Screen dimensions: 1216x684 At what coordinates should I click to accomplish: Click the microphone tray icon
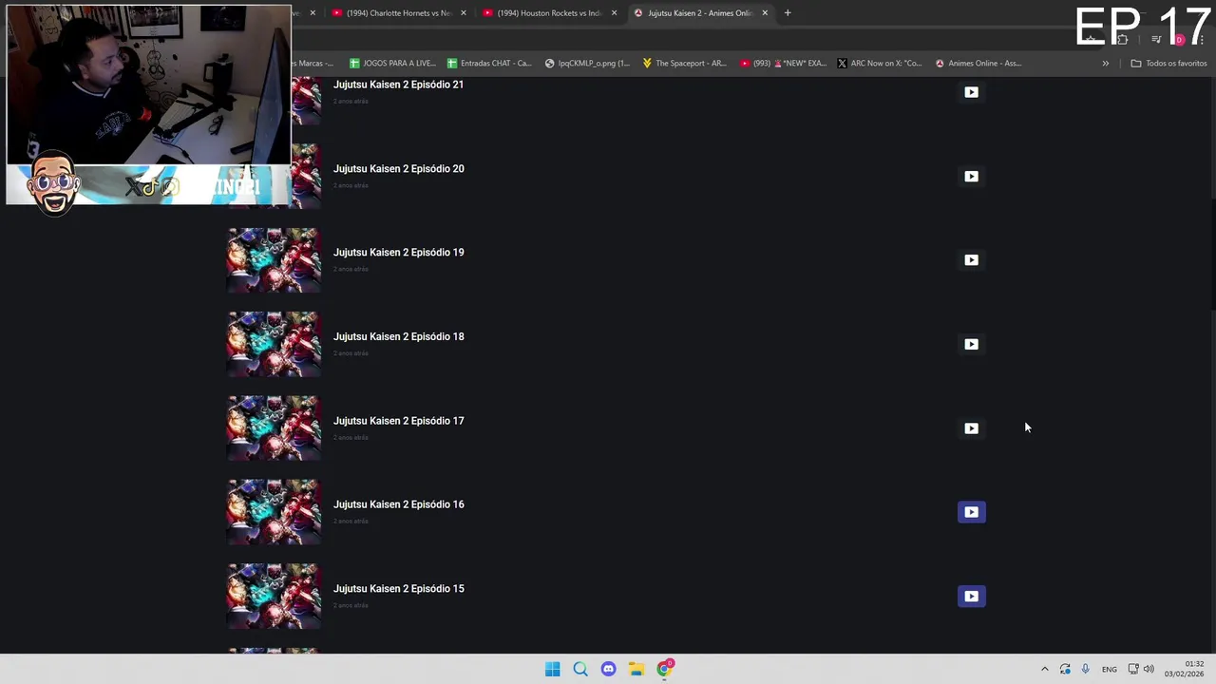(1085, 669)
